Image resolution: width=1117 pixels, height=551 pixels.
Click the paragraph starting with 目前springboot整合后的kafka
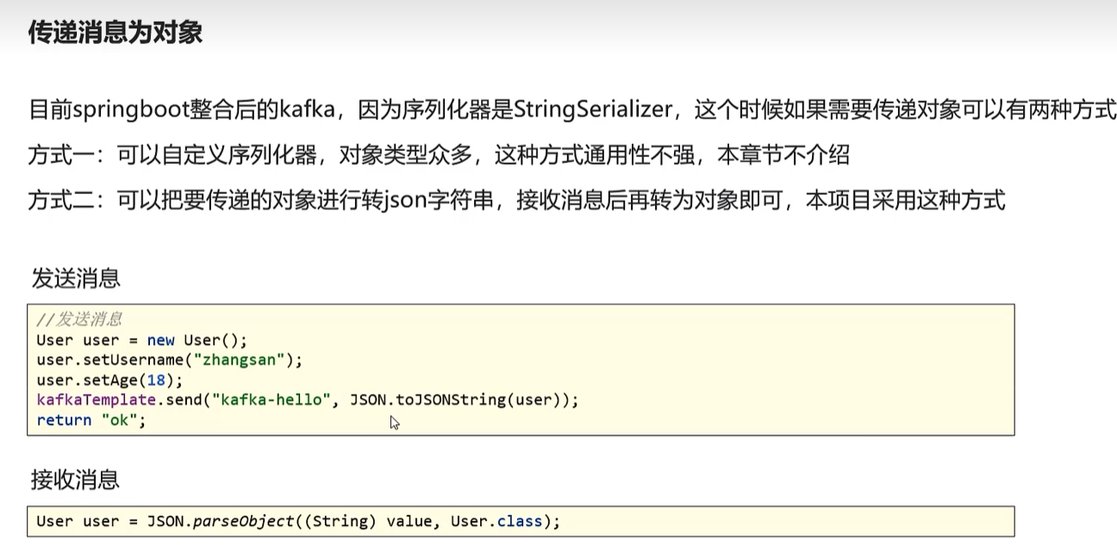[x=572, y=110]
